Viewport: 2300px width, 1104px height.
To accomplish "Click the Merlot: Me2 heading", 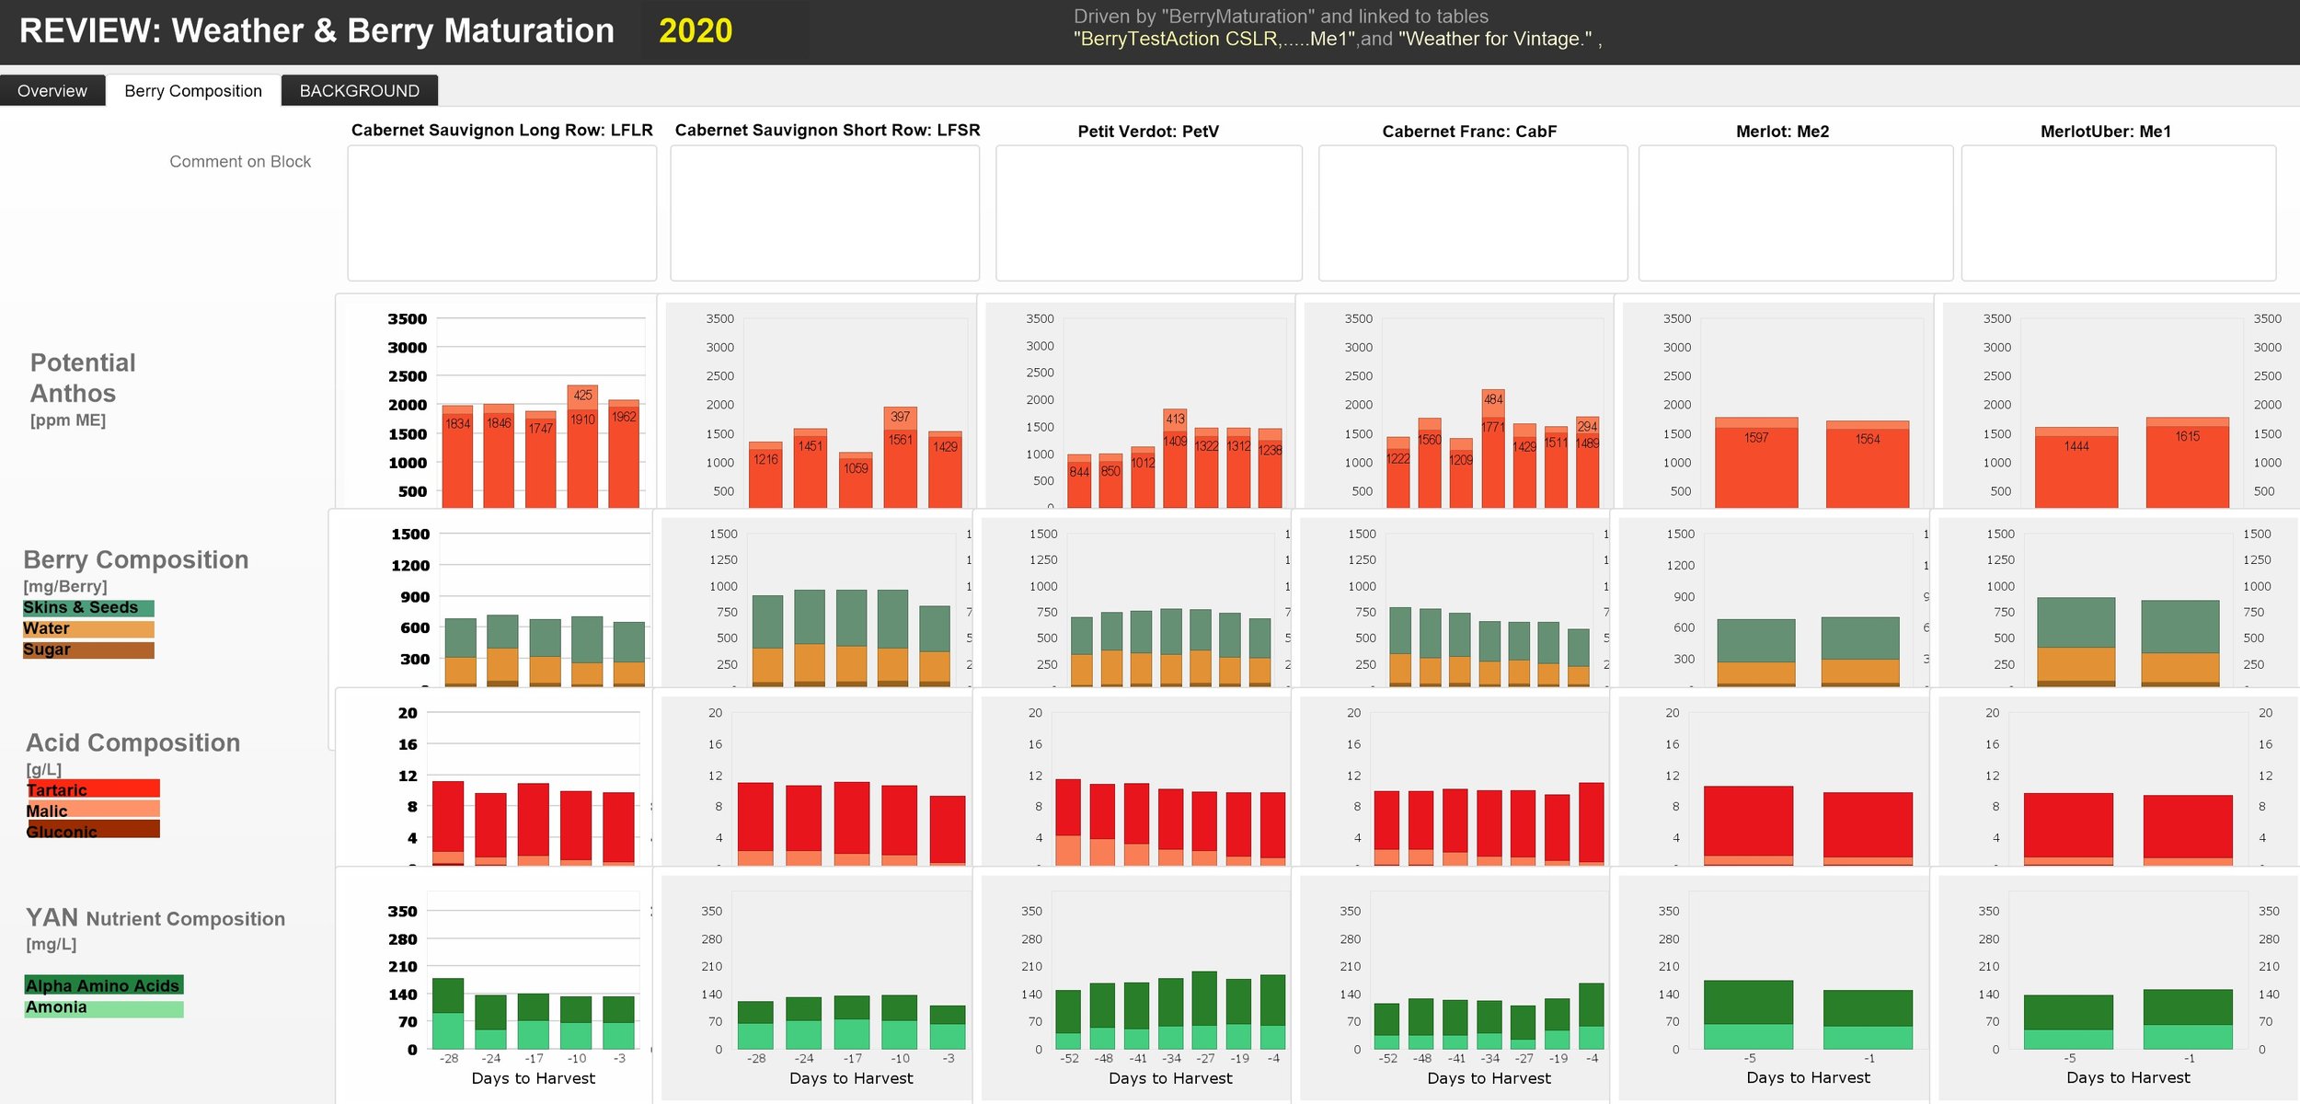I will click(x=1782, y=132).
